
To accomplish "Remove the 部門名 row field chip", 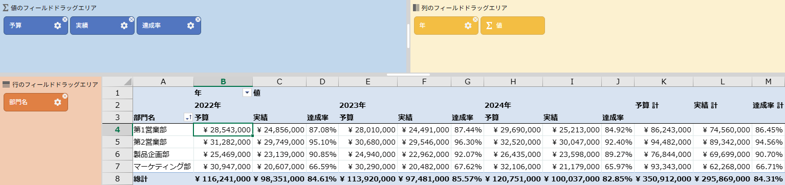I will pyautogui.click(x=65, y=96).
